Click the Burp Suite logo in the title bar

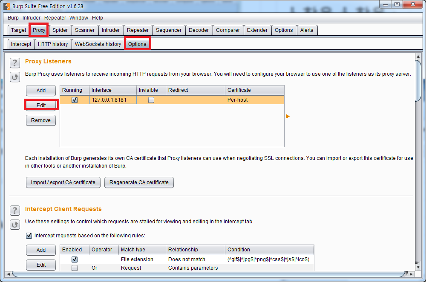point(7,6)
